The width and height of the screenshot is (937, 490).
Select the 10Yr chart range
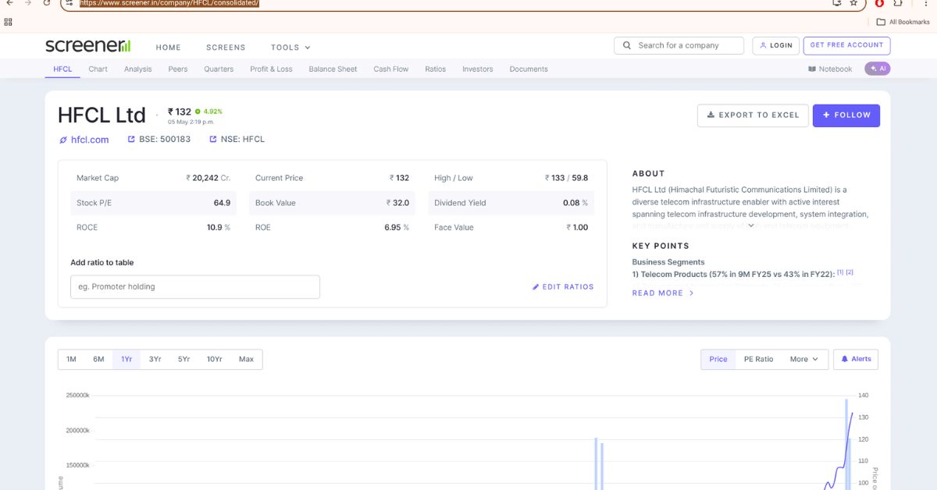tap(214, 359)
